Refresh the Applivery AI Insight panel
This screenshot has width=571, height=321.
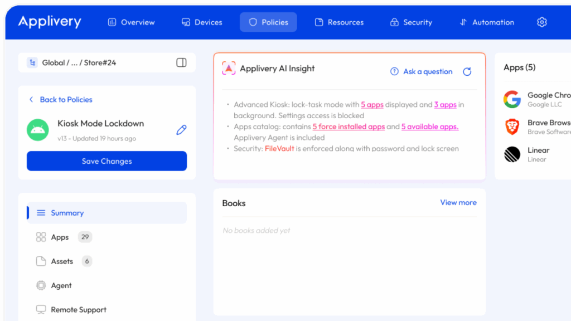[467, 71]
